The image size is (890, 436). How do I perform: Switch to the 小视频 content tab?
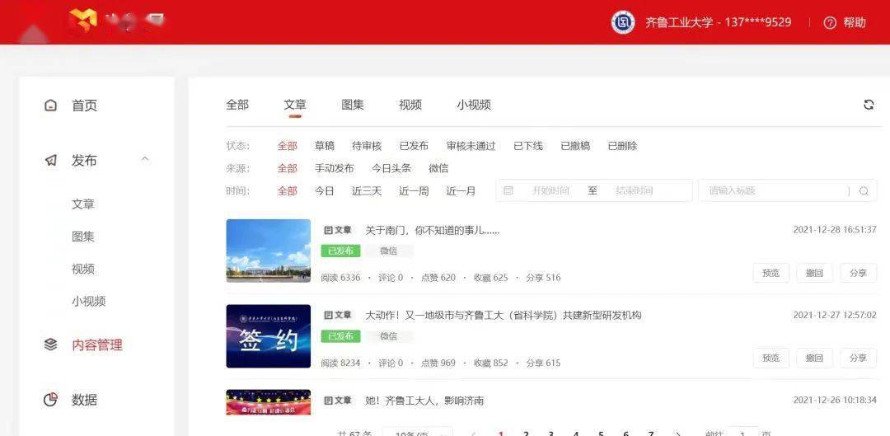point(473,105)
